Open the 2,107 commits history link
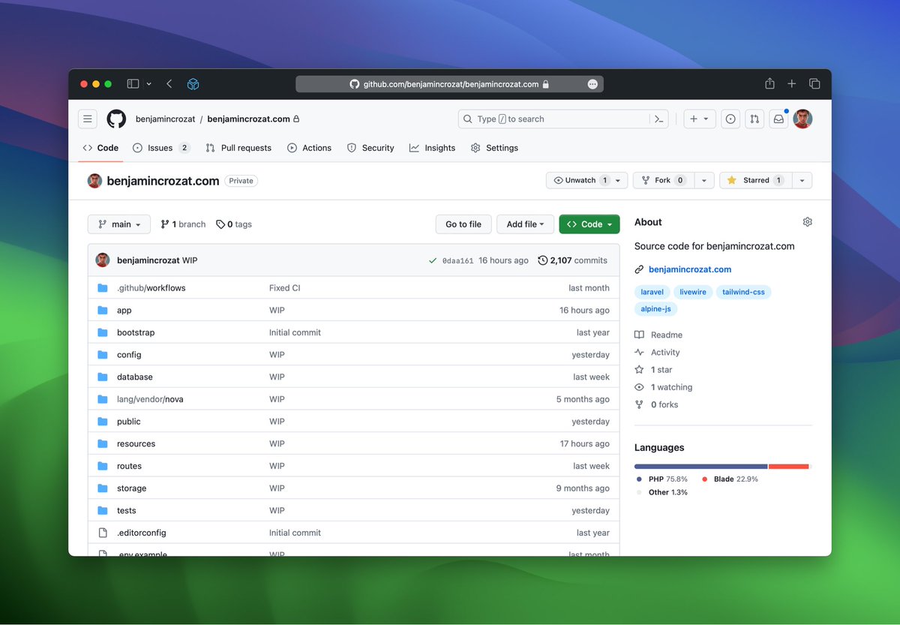Image resolution: width=900 pixels, height=625 pixels. [573, 260]
